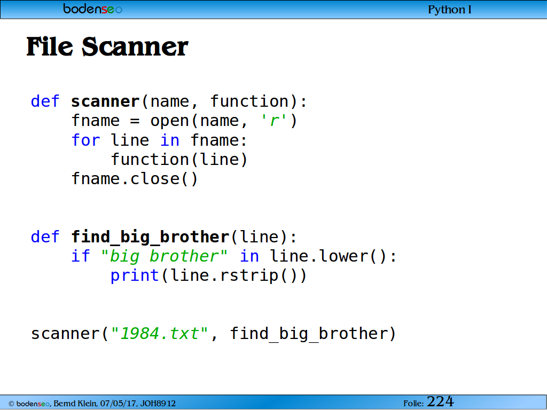Click the 'function(line)' code line
This screenshot has width=547, height=410.
click(179, 160)
